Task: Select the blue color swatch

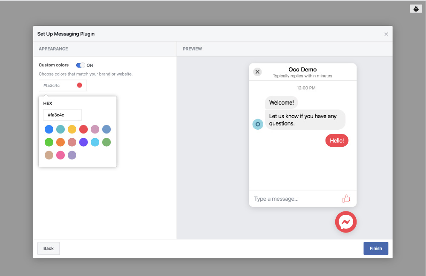Action: [49, 129]
